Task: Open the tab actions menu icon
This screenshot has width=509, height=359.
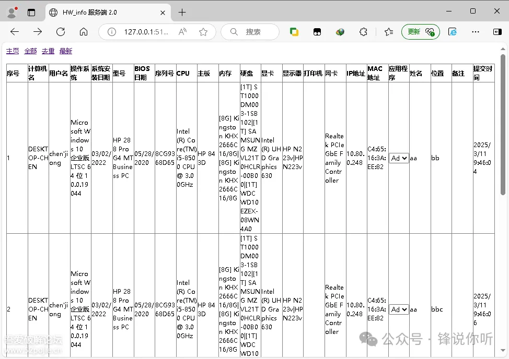Action: 31,13
